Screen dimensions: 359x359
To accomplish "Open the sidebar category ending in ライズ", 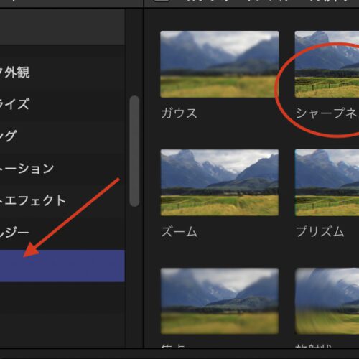I will 62,104.
